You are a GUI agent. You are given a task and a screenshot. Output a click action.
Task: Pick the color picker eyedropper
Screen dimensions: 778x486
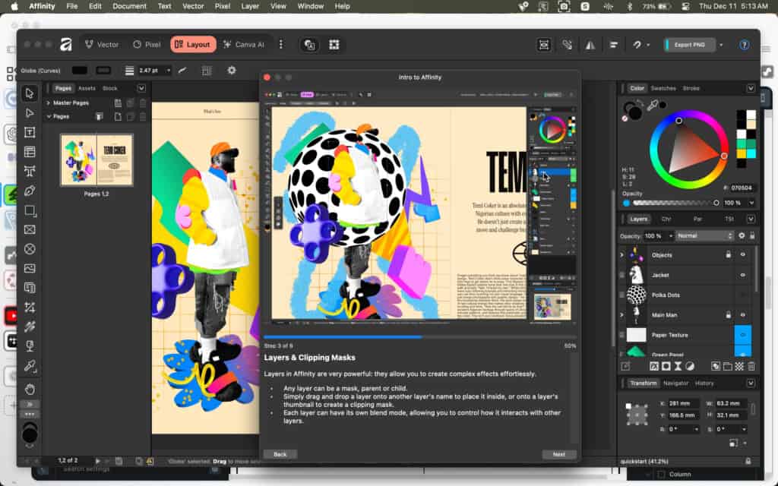(x=651, y=106)
